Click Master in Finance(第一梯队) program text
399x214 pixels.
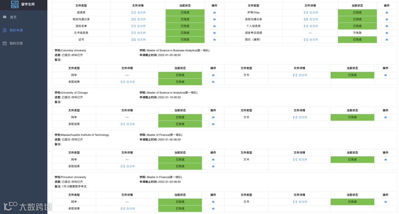pos(164,177)
